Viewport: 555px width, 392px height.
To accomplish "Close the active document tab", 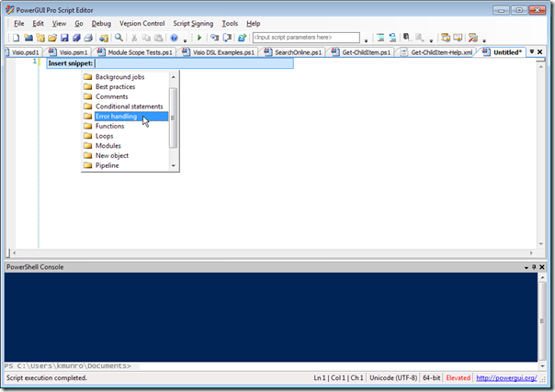I will pyautogui.click(x=539, y=52).
